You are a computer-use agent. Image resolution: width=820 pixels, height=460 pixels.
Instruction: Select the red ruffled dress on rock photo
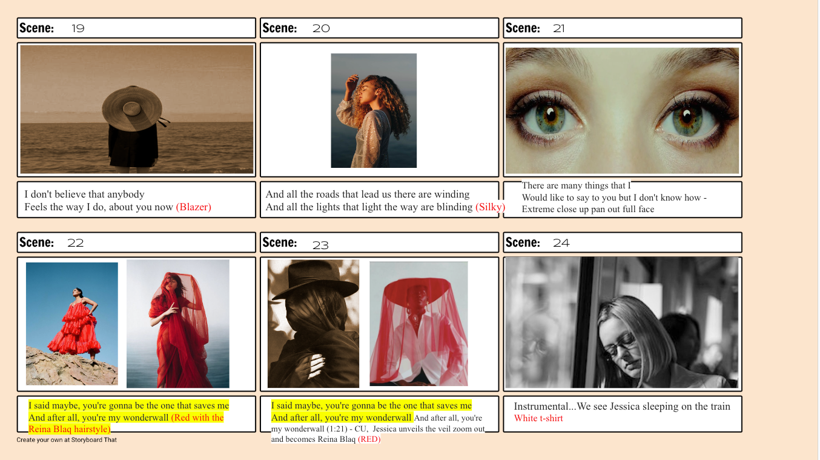coord(72,324)
